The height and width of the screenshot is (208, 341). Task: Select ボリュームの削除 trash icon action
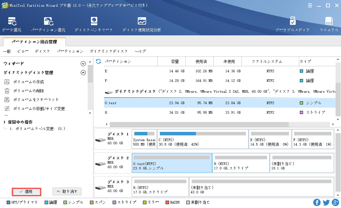point(7,91)
